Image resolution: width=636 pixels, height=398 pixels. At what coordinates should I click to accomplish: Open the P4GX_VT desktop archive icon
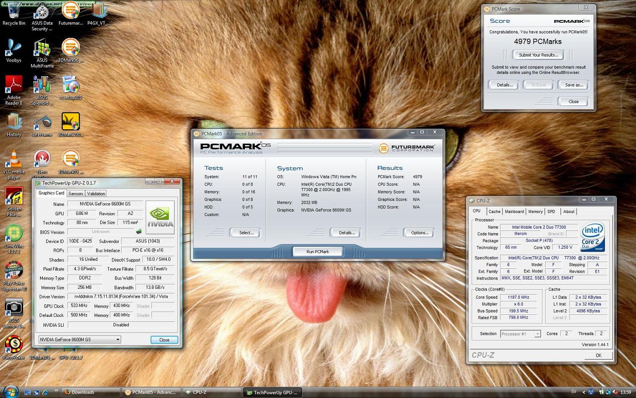click(x=98, y=13)
